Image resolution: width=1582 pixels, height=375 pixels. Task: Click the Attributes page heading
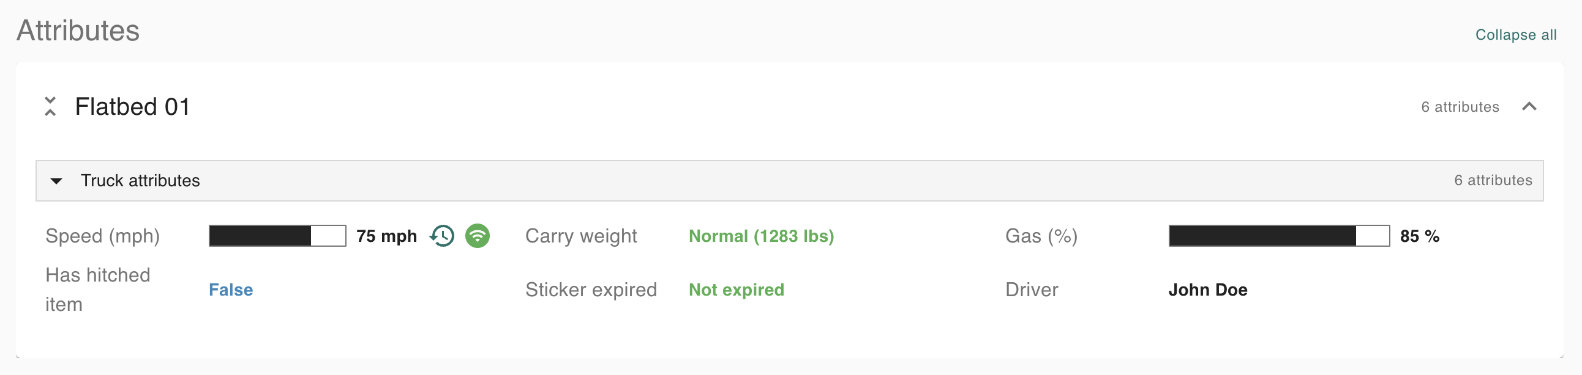tap(78, 31)
